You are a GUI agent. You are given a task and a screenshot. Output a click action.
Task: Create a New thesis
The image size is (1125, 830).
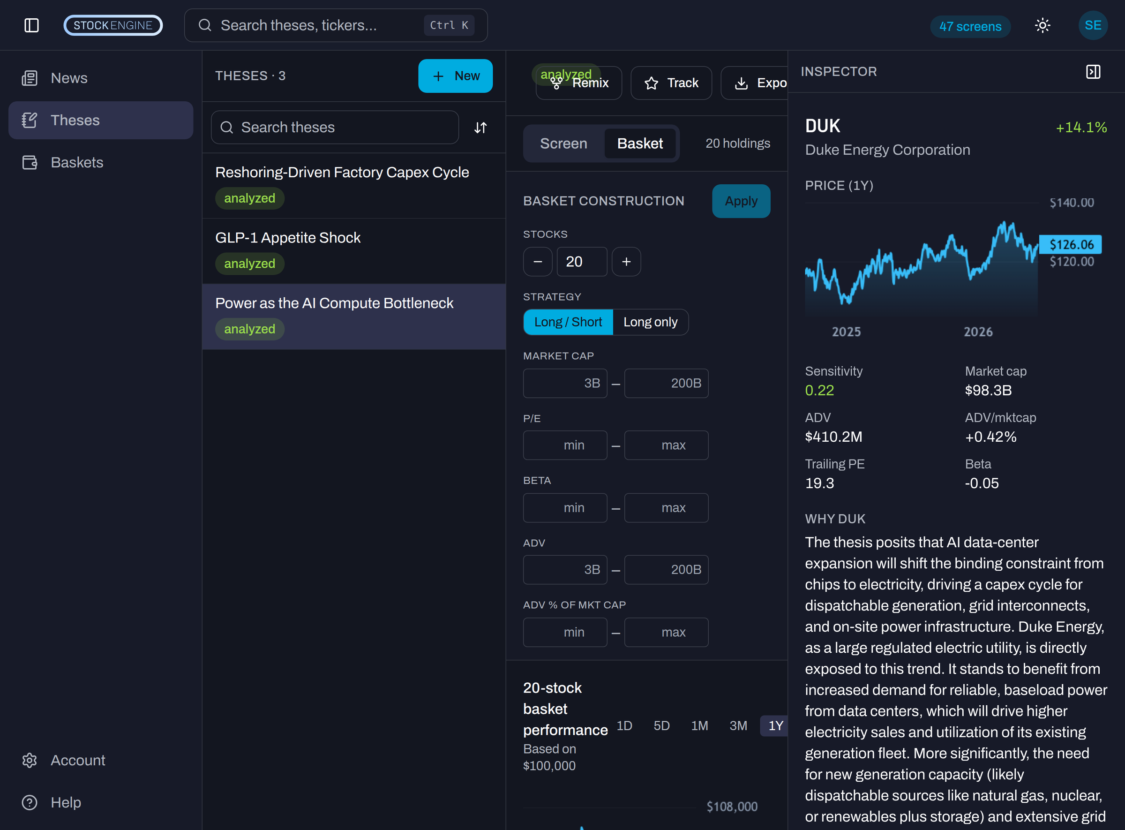click(456, 76)
